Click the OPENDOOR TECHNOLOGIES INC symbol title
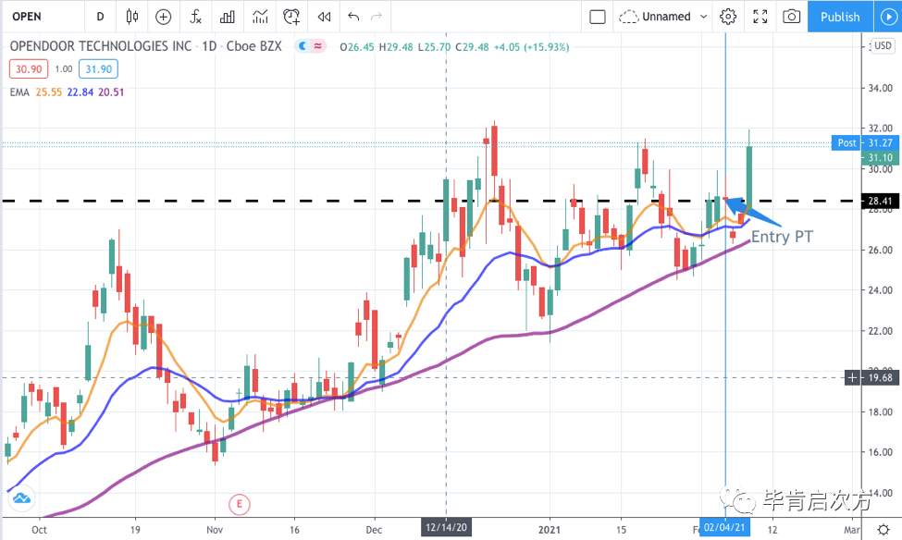Screen dimensions: 902x540 coord(100,46)
